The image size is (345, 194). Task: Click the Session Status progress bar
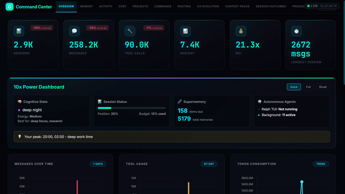(132, 108)
